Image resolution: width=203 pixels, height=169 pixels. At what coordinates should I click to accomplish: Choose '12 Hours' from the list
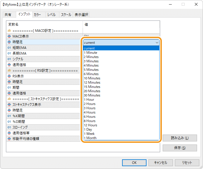click(121, 125)
